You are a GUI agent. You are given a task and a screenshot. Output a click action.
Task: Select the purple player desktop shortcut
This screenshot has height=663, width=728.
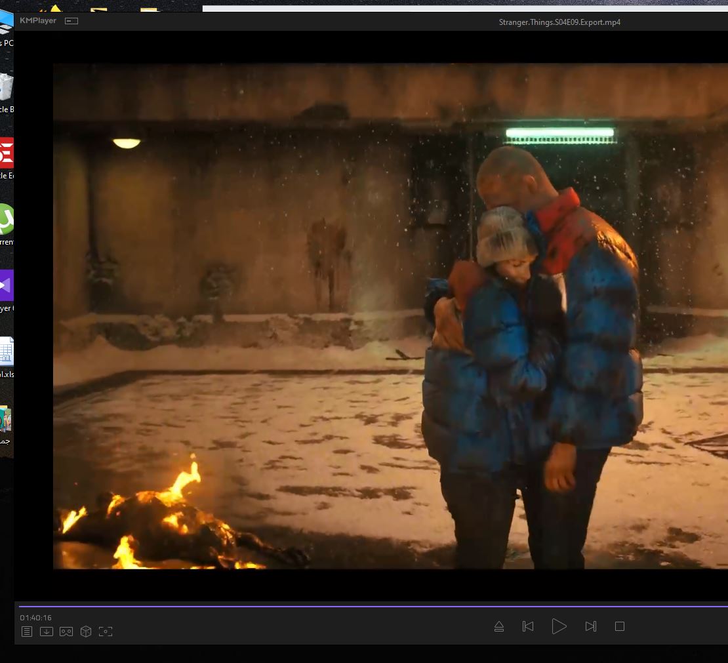point(7,286)
